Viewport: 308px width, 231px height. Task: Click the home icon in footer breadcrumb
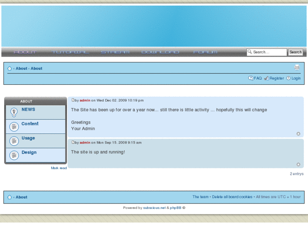coord(9,197)
